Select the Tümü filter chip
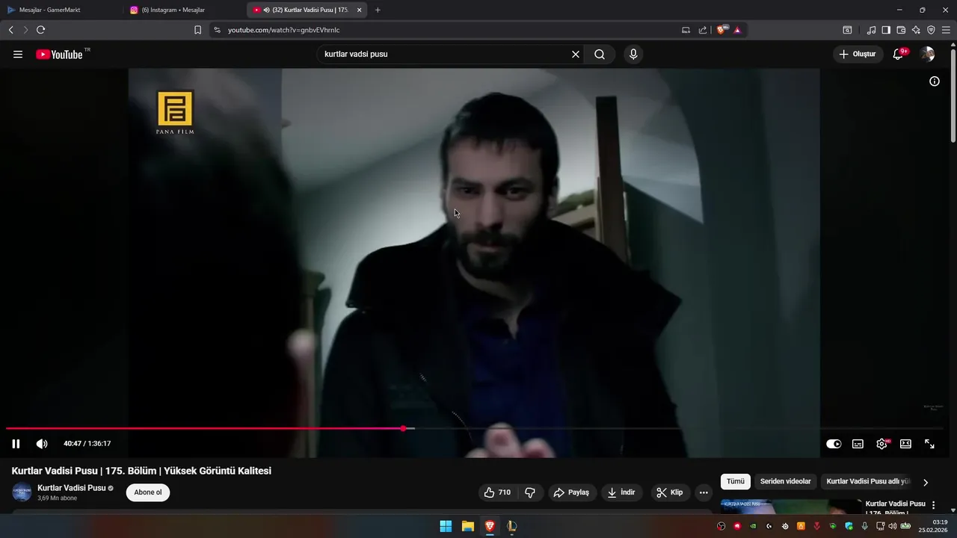Screen dimensions: 957x538 click(x=736, y=482)
